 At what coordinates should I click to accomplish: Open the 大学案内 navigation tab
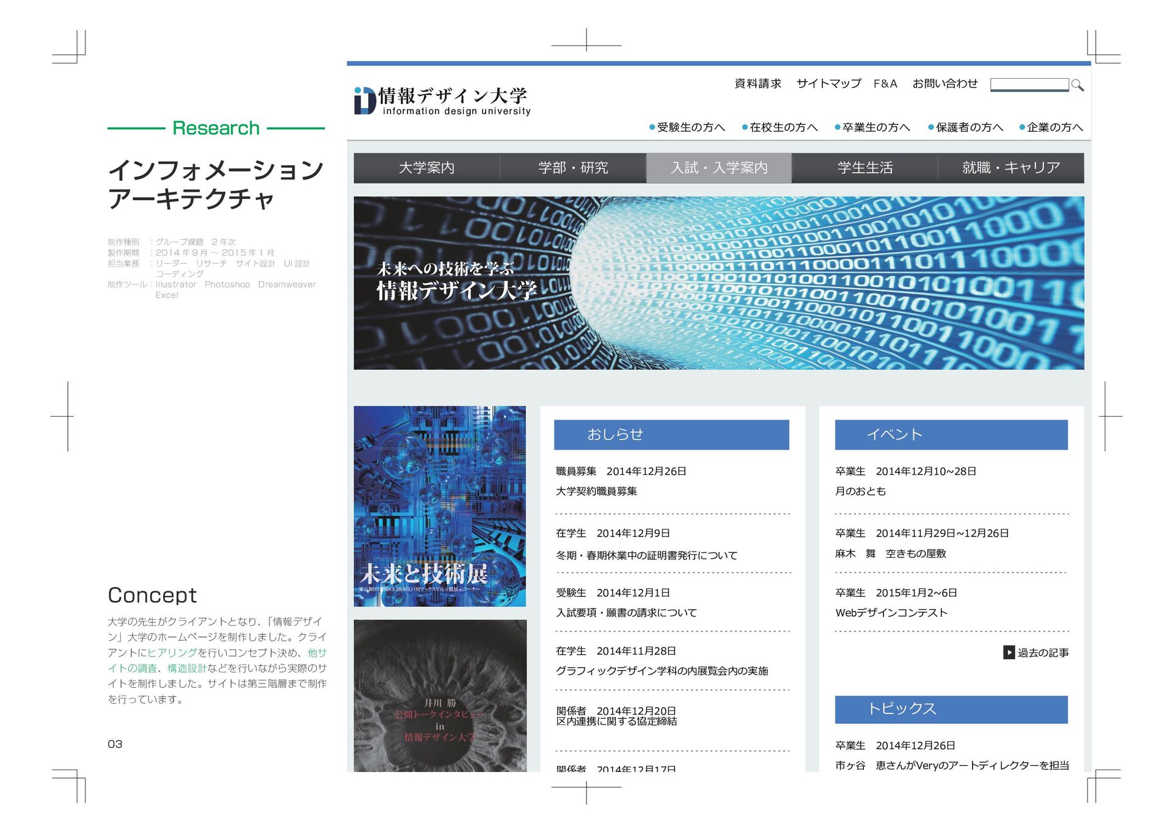(426, 168)
